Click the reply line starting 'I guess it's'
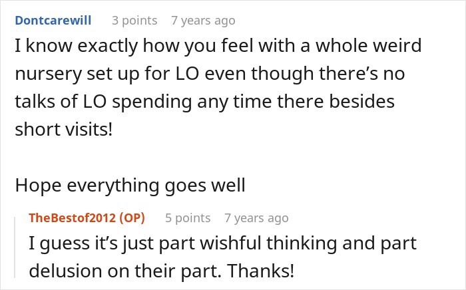466x290 pixels. (222, 243)
